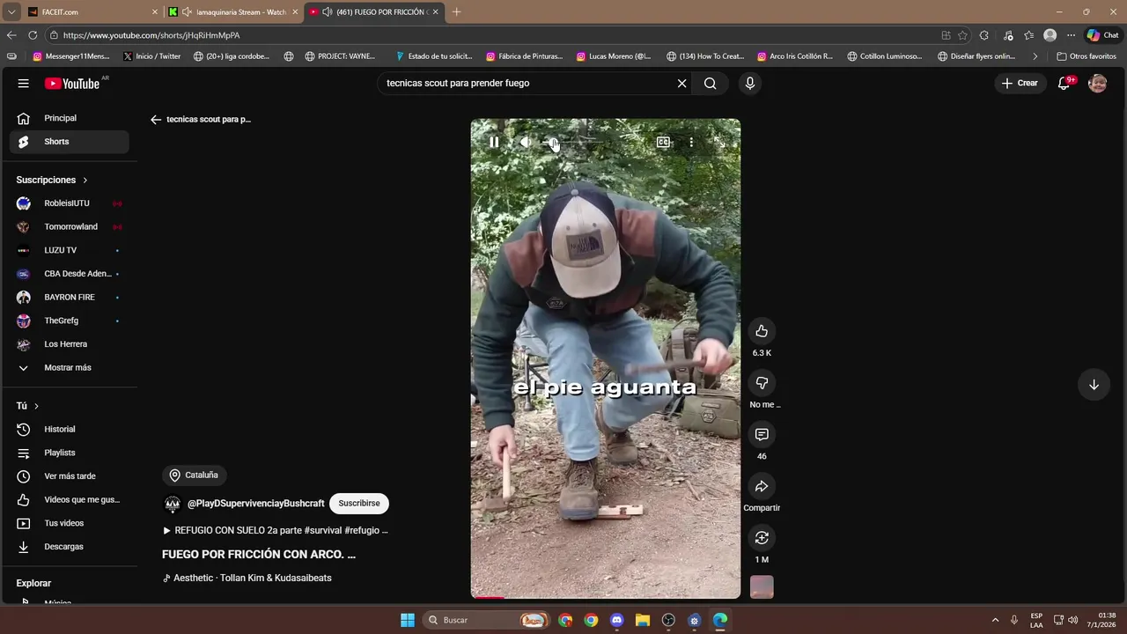Open the Short's three-dot options menu

coord(691,142)
